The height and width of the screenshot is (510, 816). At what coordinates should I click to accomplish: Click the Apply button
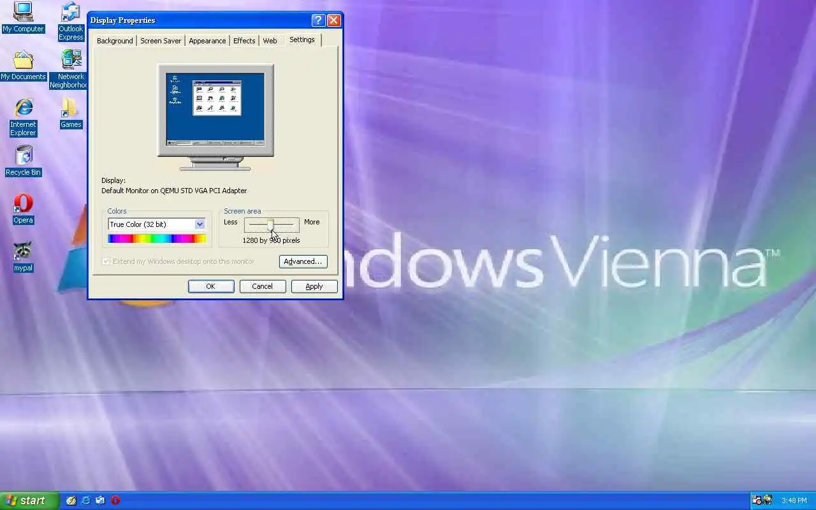tap(314, 287)
